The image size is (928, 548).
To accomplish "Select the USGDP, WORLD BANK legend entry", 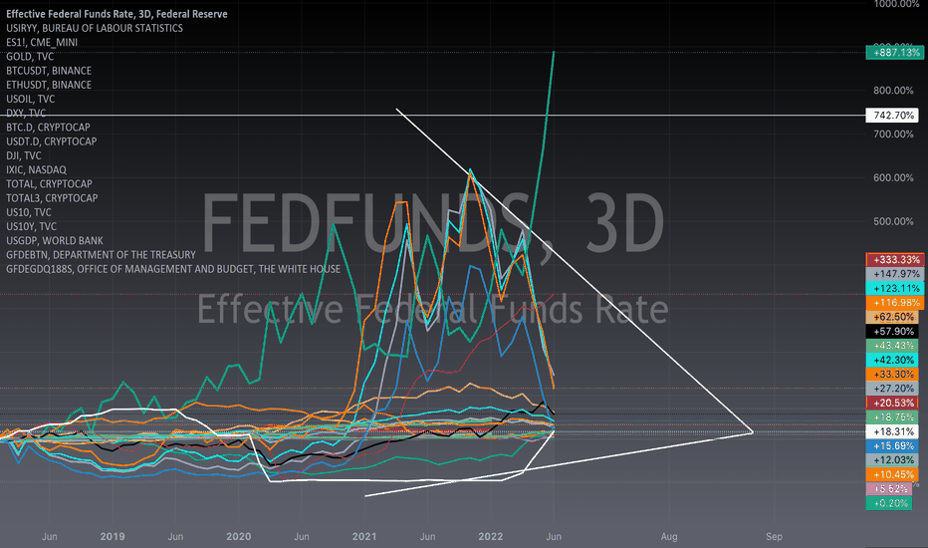I will 55,241.
